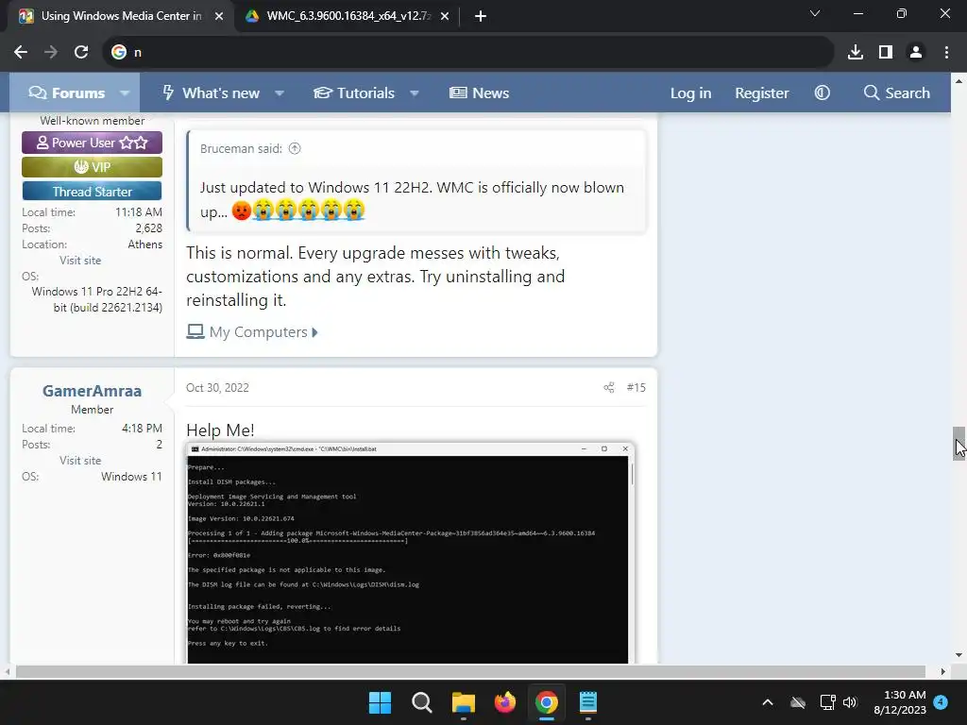Click the Power User badge

click(92, 143)
